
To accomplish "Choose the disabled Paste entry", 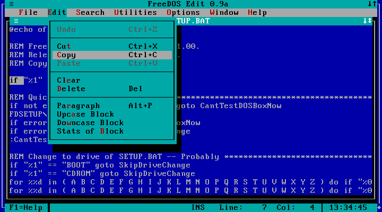I will coord(112,63).
